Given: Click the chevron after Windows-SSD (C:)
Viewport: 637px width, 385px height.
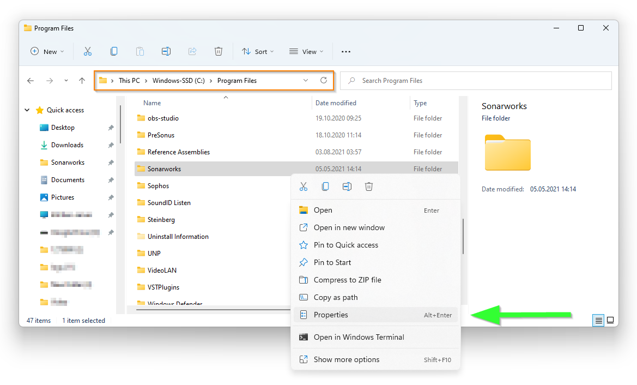Looking at the screenshot, I should click(211, 81).
